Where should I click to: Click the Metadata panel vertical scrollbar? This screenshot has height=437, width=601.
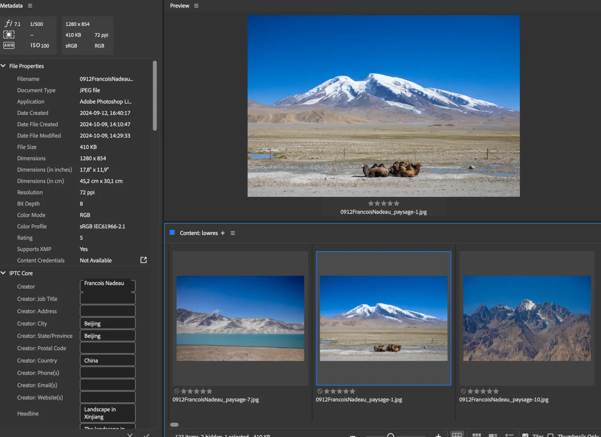155,95
